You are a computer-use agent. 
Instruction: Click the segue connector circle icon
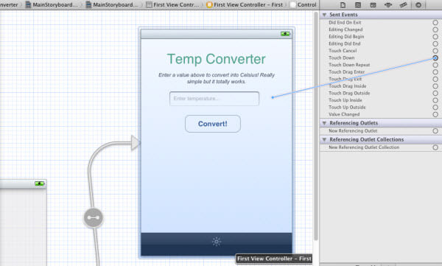click(x=94, y=217)
